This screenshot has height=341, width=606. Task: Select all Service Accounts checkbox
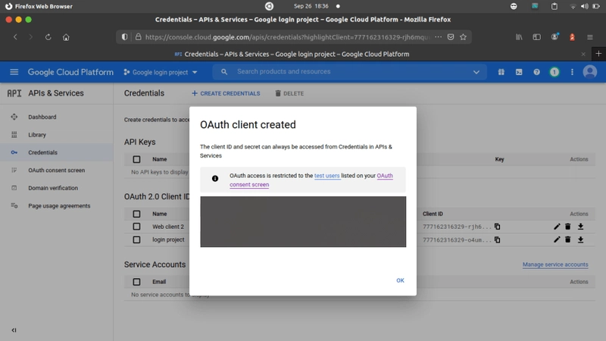pos(136,282)
